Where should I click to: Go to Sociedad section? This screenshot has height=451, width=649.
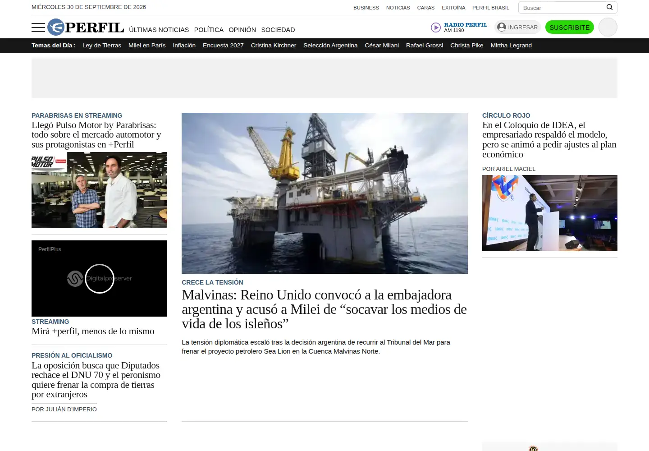point(278,30)
